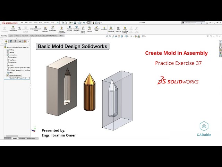Open Assembly Features tool
The width and height of the screenshot is (222, 167).
(69, 29)
